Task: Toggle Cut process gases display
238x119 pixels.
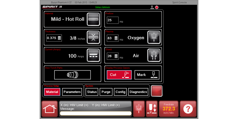Action: (119, 75)
